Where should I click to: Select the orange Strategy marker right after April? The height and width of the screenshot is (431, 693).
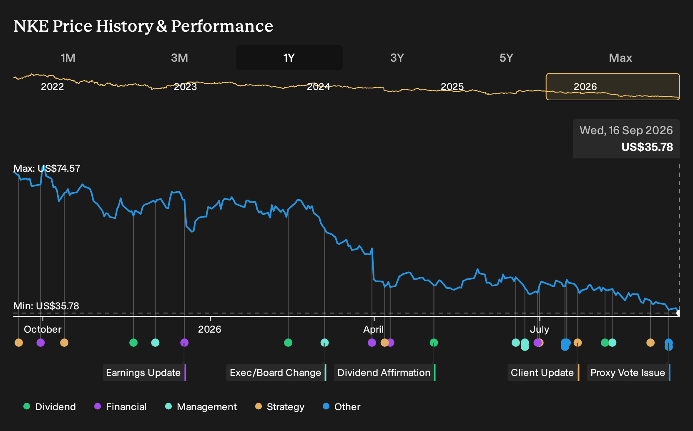pyautogui.click(x=384, y=343)
